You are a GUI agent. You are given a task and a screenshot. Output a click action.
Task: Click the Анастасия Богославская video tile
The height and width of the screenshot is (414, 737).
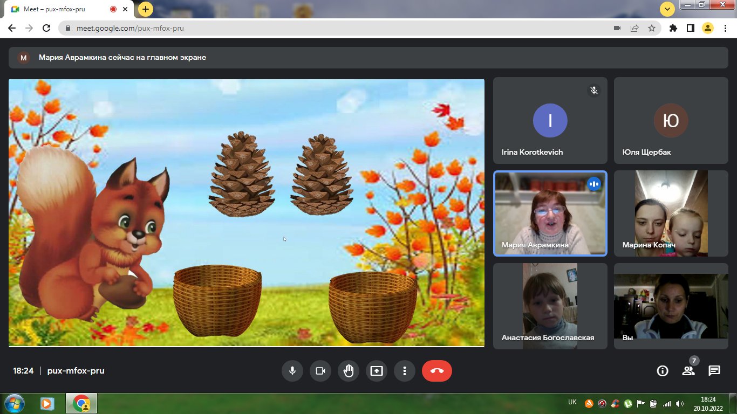pos(550,306)
